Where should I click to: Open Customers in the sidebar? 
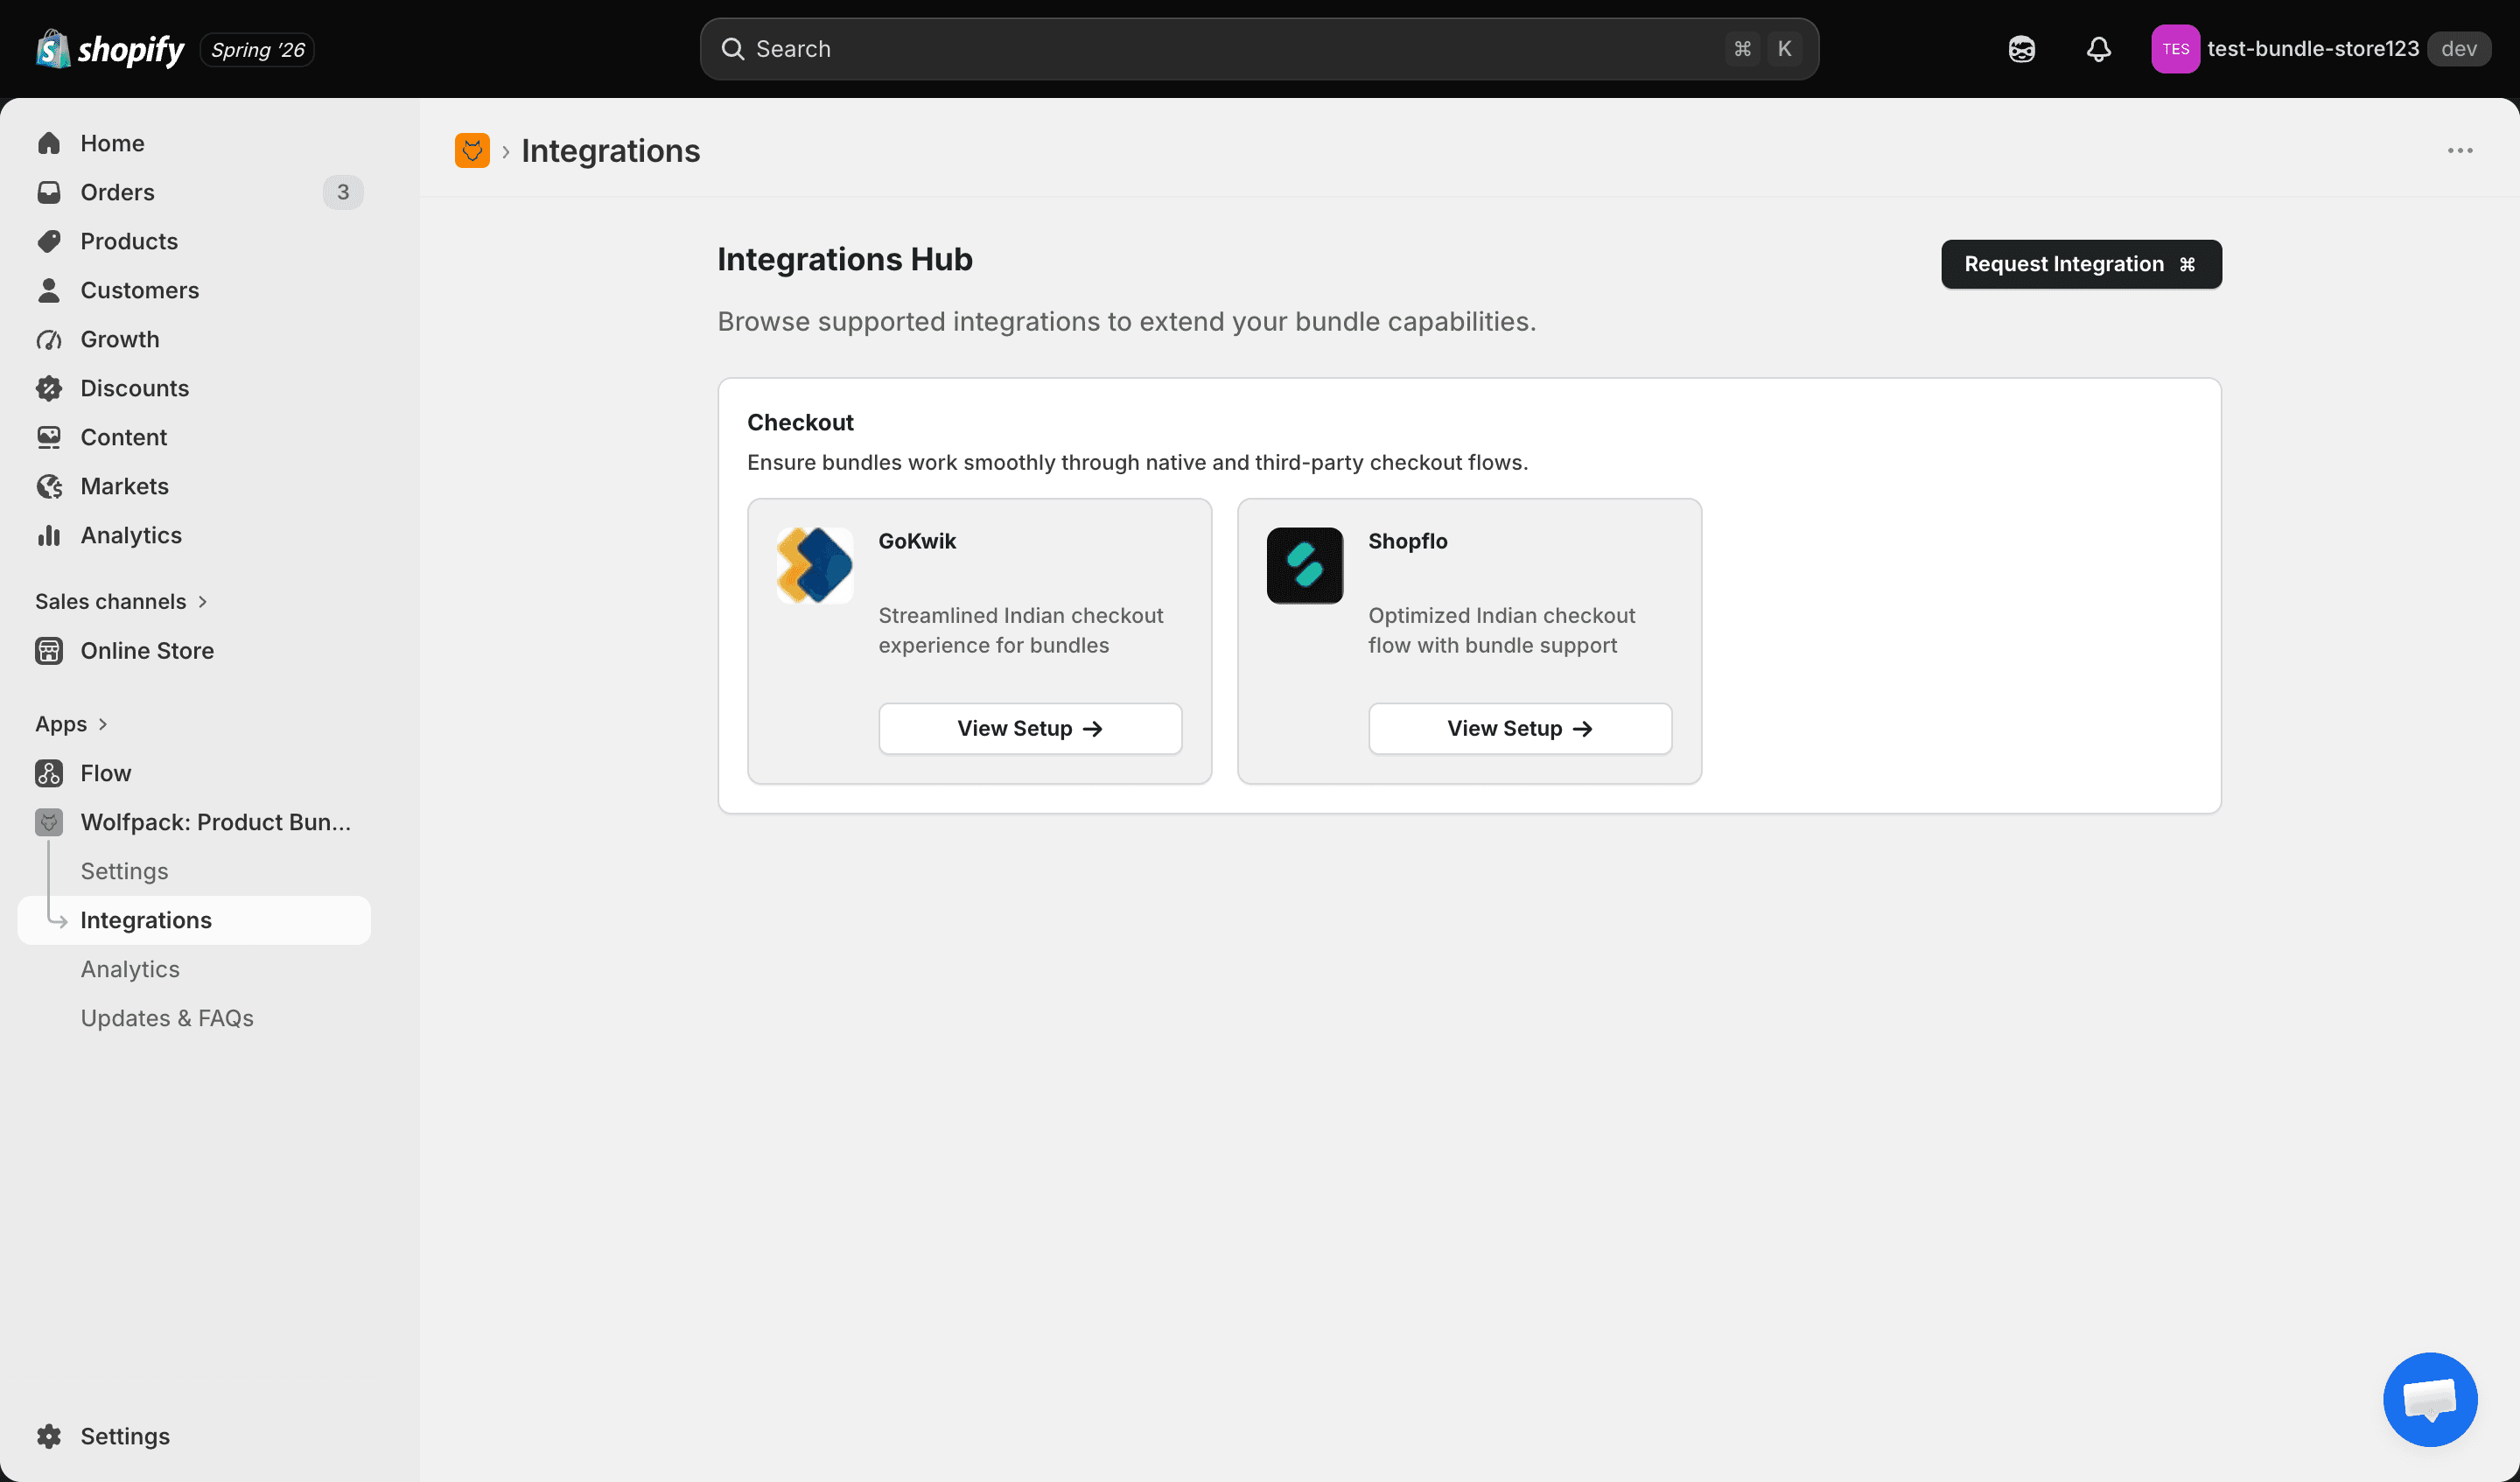[194, 290]
